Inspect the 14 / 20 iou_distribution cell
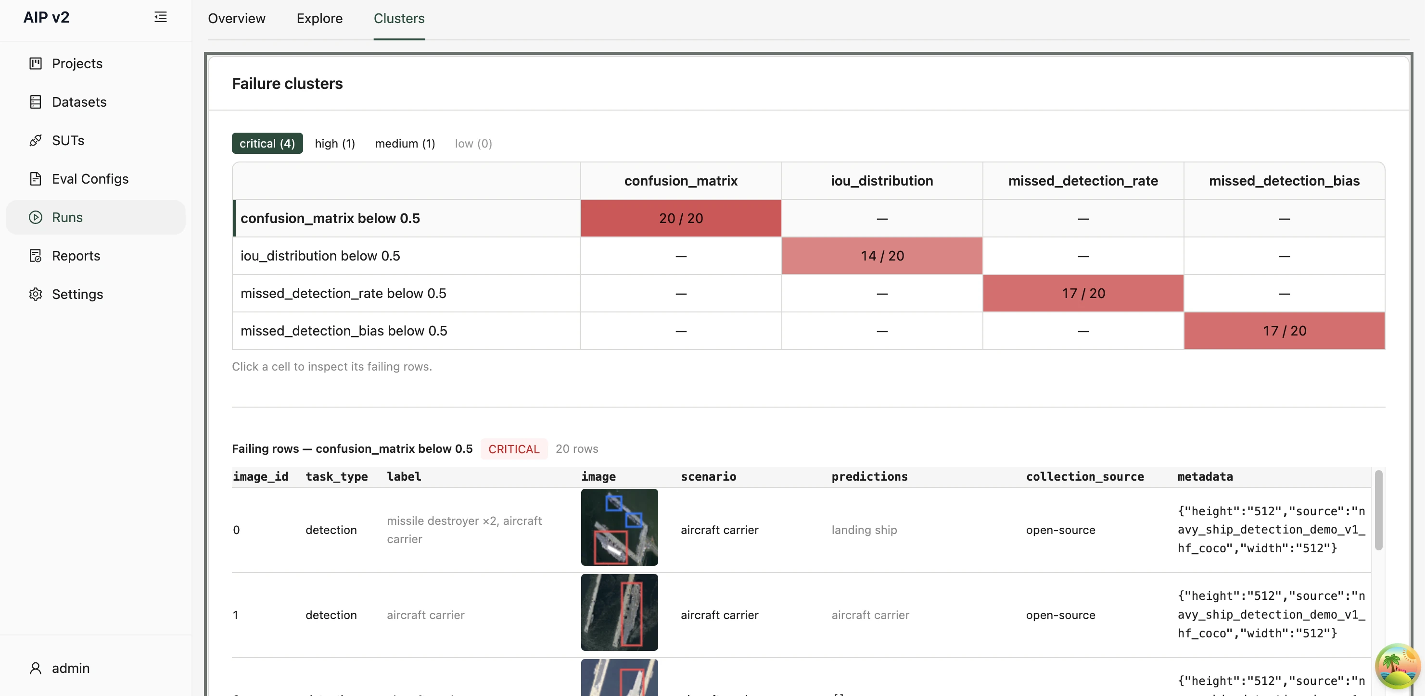Screen dimensions: 1426x696 coord(882,256)
